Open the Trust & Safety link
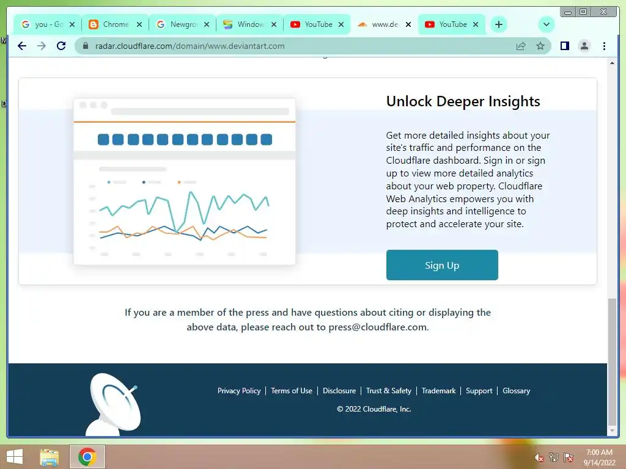The width and height of the screenshot is (626, 469). (388, 391)
